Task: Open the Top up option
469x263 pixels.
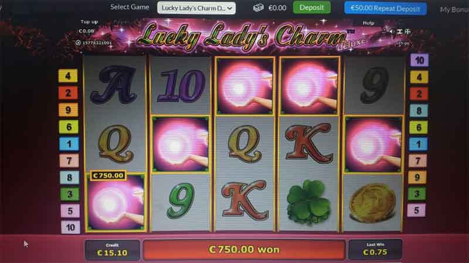Action: click(x=89, y=22)
